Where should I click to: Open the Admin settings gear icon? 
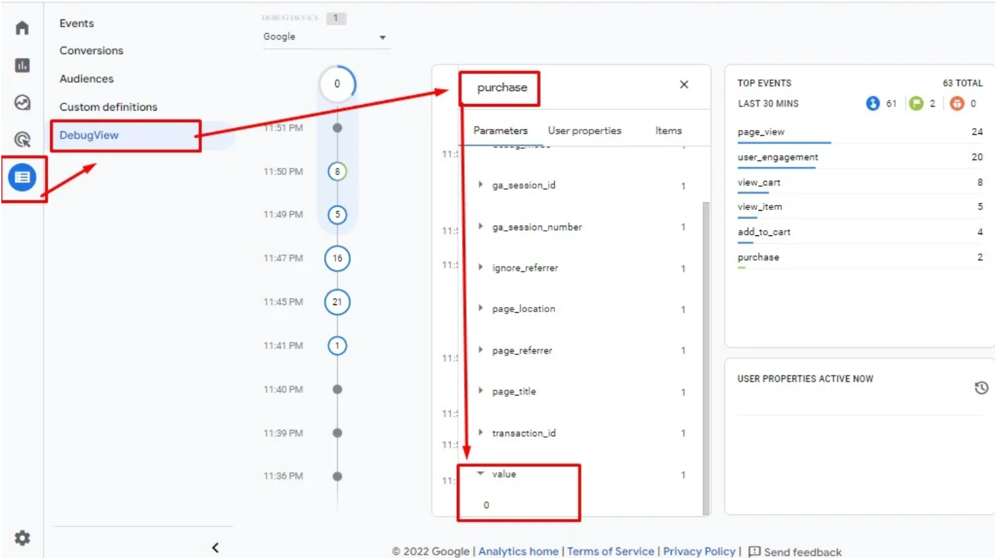click(22, 538)
